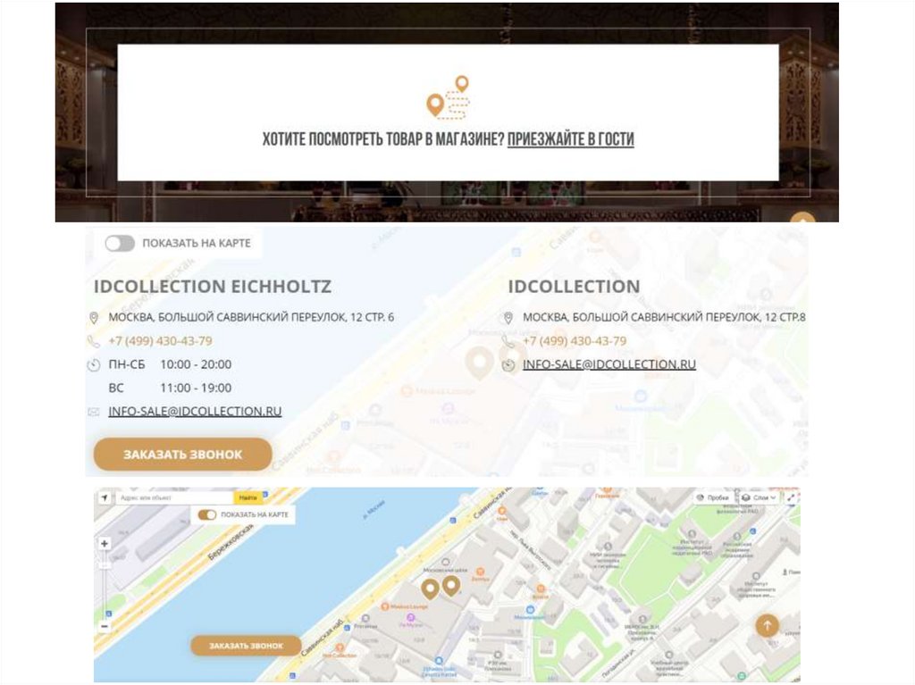The height and width of the screenshot is (685, 915).
Task: Click the 'Найти' map search button
Action: coord(248,497)
